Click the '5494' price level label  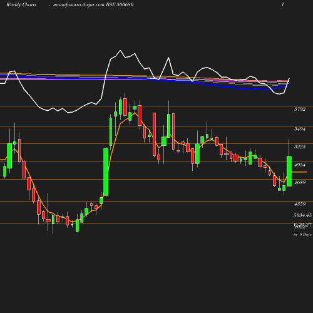(300, 129)
